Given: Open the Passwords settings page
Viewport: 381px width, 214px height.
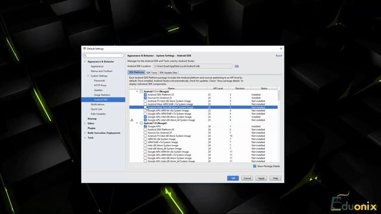Looking at the screenshot, I should point(99,81).
